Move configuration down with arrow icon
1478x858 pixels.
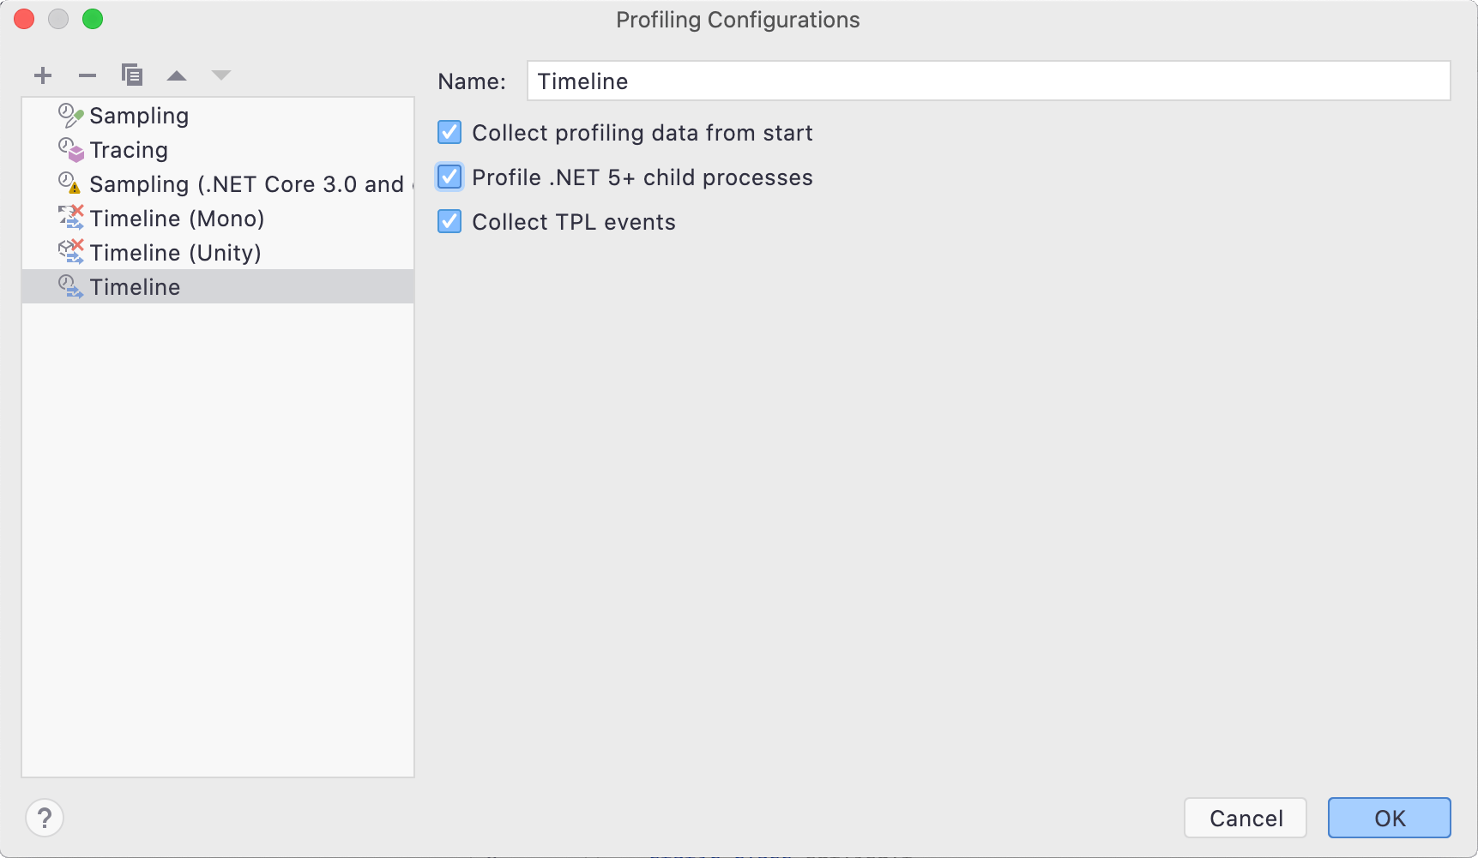coord(221,75)
